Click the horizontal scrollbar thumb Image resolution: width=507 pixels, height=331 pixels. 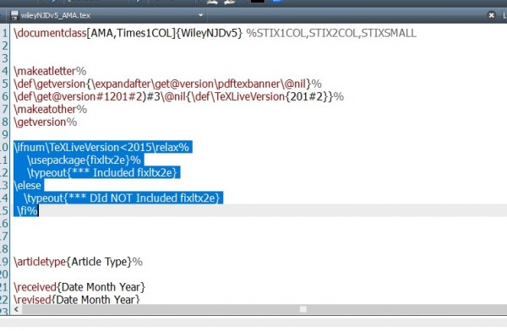(x=303, y=309)
